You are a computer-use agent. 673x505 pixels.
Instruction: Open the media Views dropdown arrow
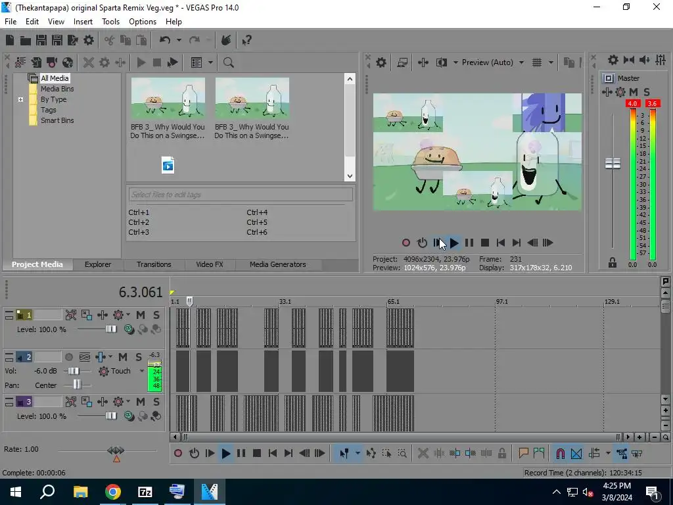[210, 62]
